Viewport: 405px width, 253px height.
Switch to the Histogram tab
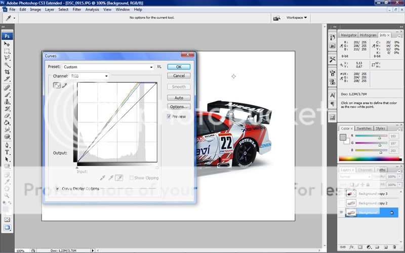(368, 35)
